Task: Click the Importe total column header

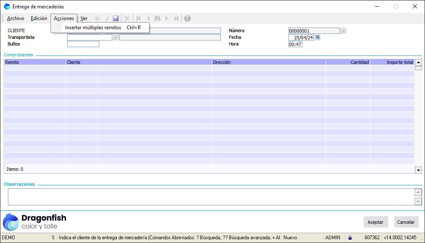Action: coord(392,62)
